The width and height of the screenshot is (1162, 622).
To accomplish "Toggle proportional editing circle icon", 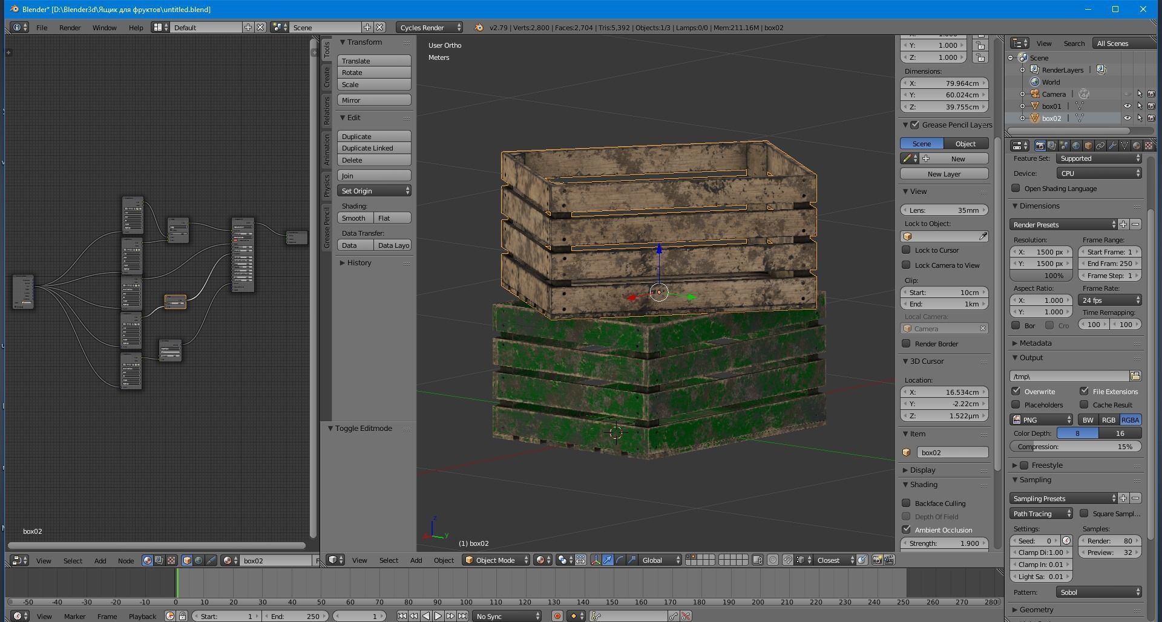I will point(773,560).
